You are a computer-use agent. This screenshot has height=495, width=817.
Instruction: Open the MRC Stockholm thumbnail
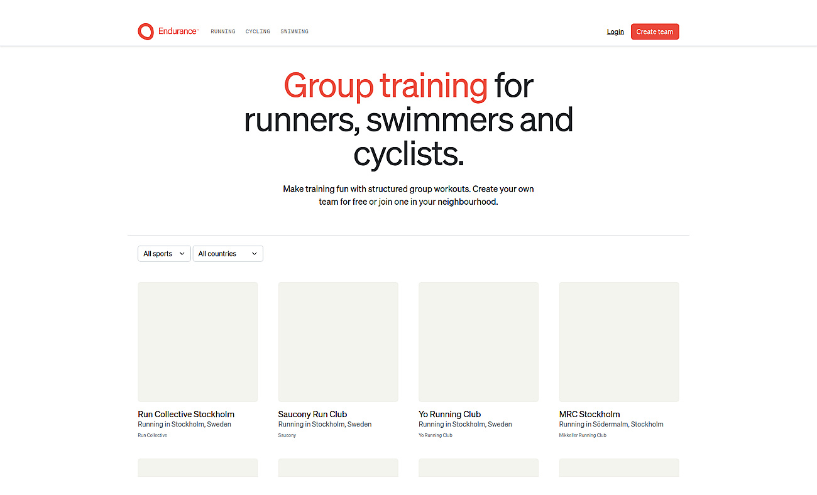pyautogui.click(x=619, y=342)
